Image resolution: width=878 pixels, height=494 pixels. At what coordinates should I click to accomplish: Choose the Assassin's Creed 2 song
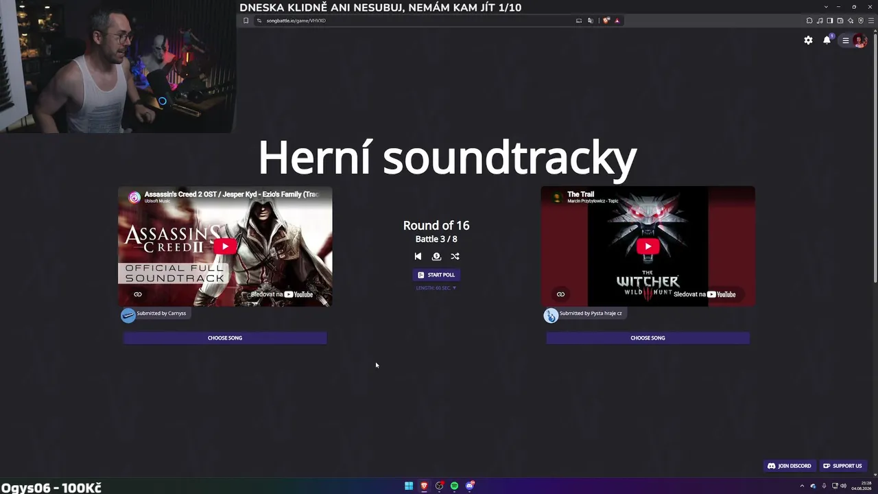tap(225, 338)
